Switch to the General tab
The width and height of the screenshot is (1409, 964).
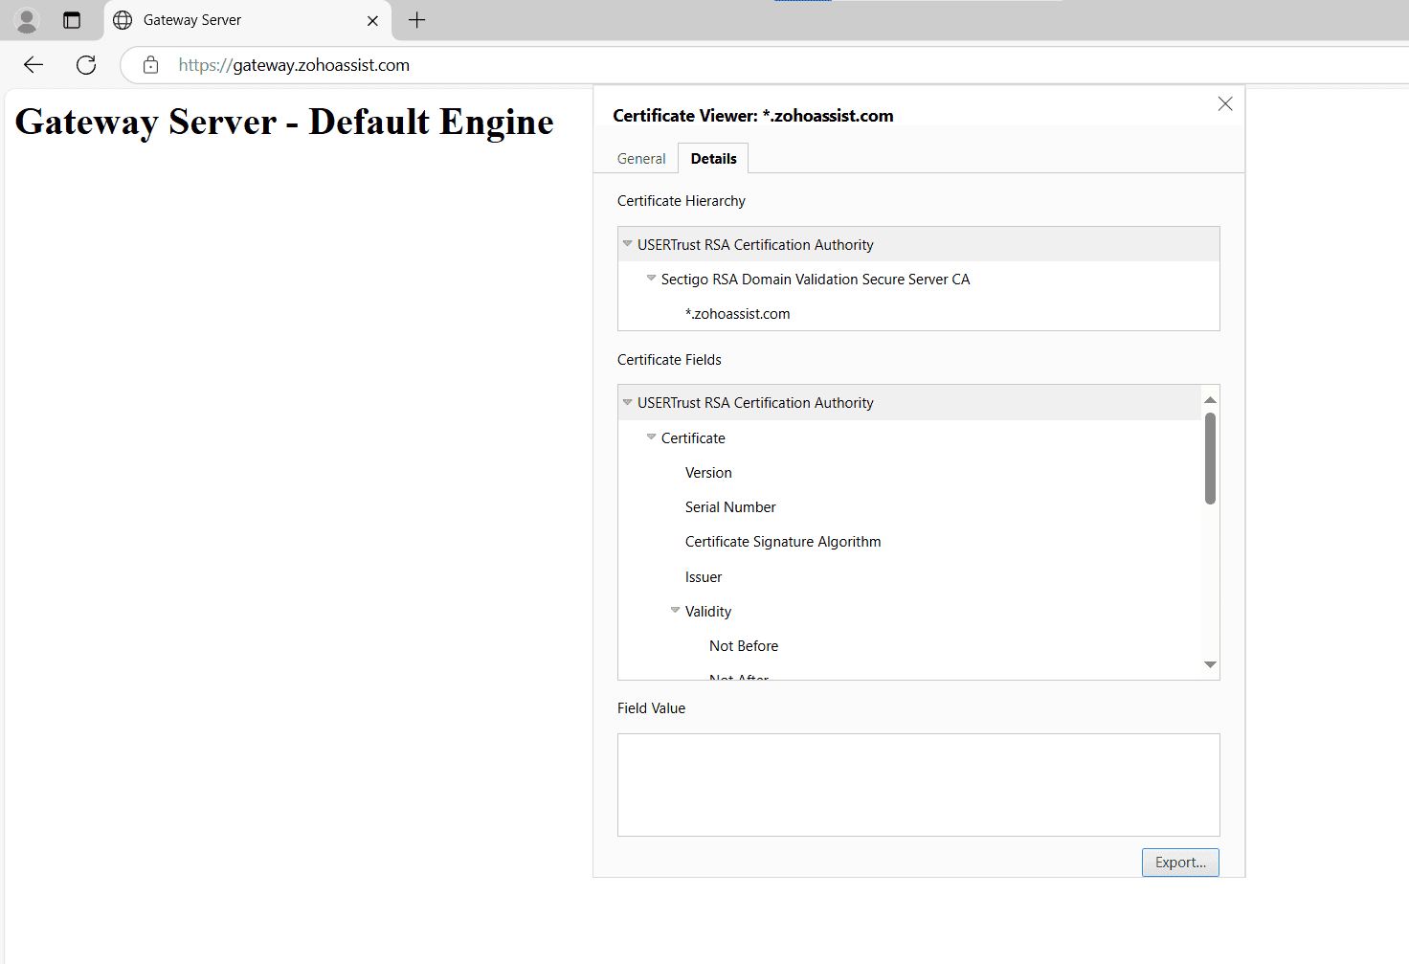pos(640,158)
